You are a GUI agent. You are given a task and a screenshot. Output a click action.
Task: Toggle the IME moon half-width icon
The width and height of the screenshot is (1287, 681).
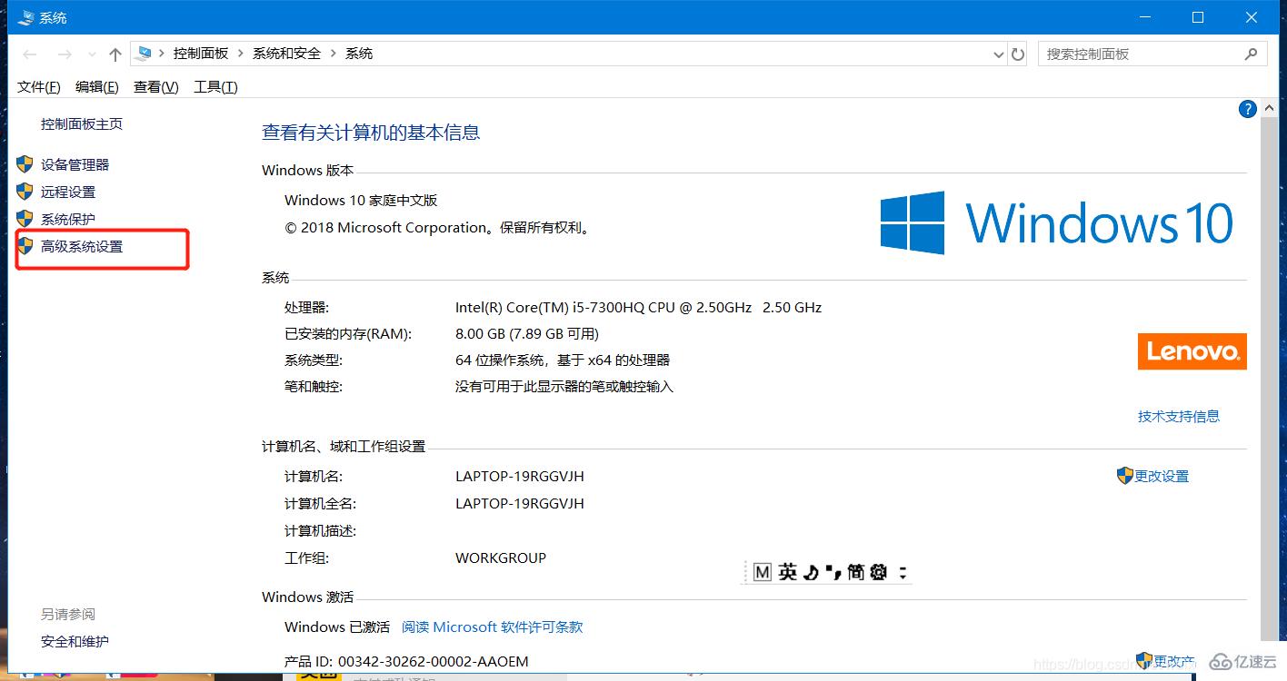811,572
